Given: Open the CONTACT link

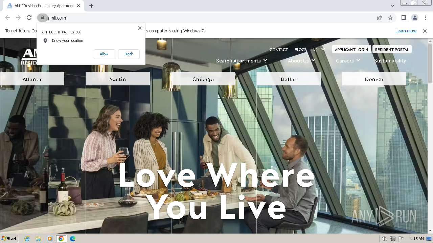Looking at the screenshot, I should coord(279,50).
